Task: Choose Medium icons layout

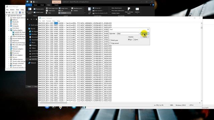Action: [x=77, y=8]
